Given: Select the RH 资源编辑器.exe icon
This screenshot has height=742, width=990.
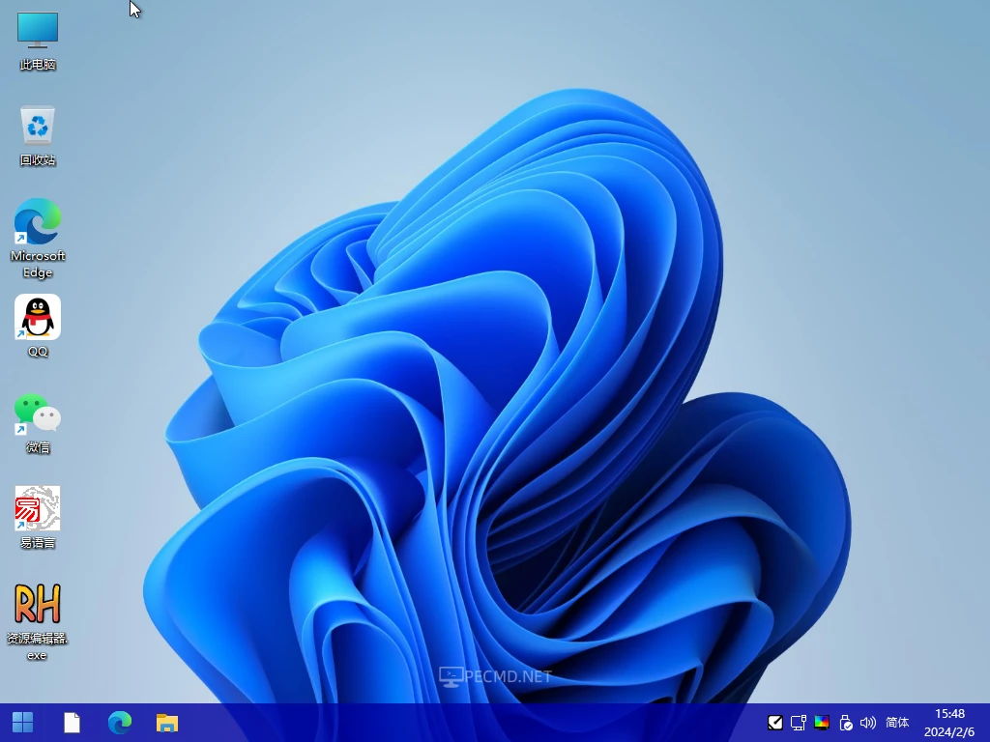Looking at the screenshot, I should [x=38, y=621].
